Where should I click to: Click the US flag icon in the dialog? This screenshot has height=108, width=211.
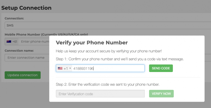coord(60,68)
